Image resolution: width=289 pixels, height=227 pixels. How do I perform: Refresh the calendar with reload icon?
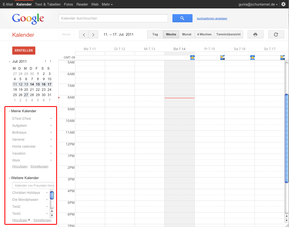(x=276, y=35)
